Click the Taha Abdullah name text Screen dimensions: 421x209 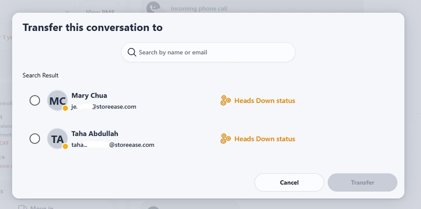pos(95,133)
